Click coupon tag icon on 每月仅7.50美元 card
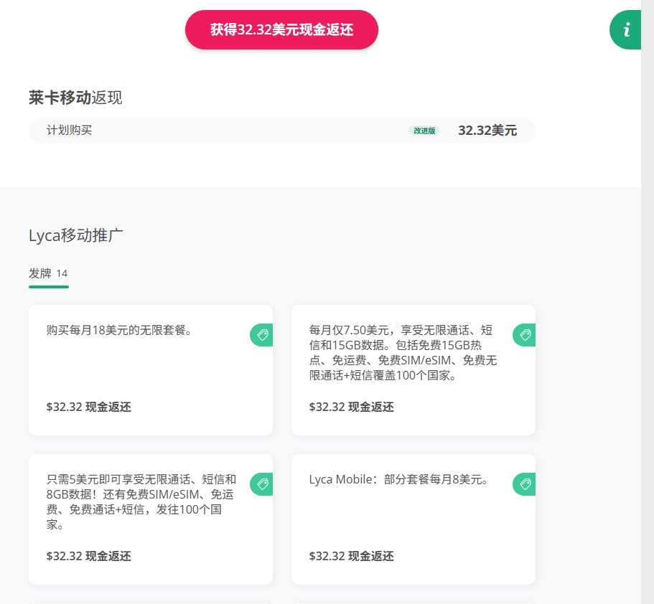The image size is (654, 604). pos(524,335)
